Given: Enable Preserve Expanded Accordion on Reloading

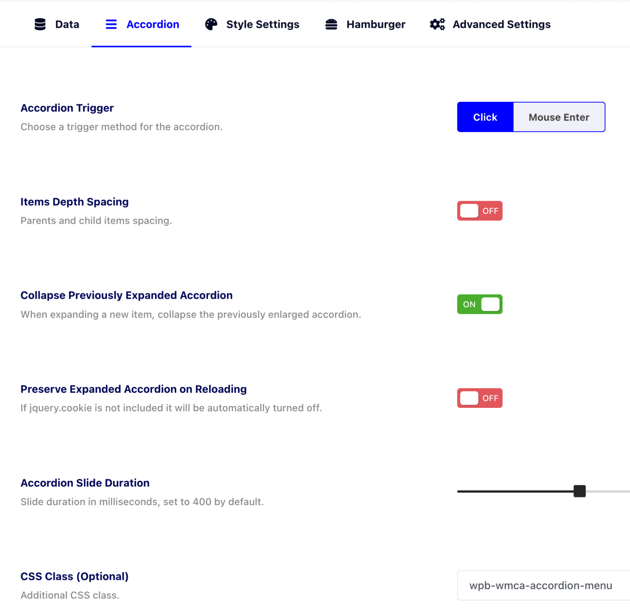Looking at the screenshot, I should (x=480, y=398).
